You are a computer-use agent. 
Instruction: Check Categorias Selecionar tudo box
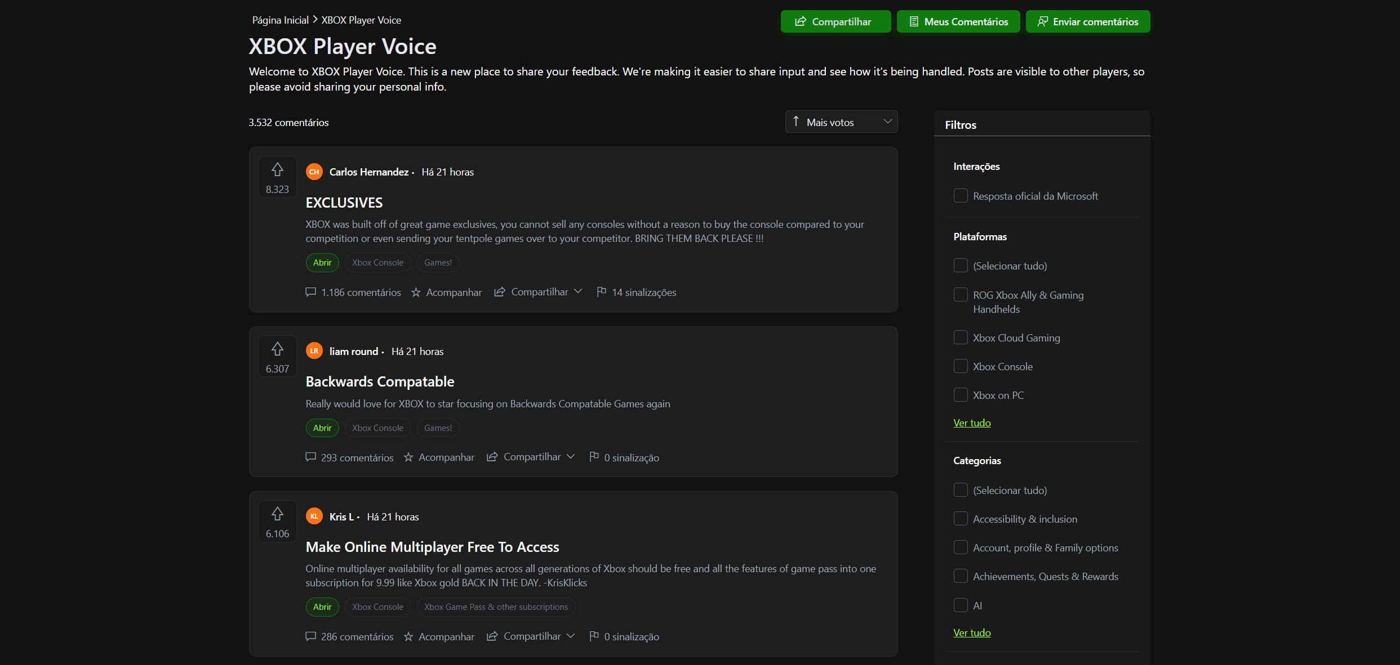click(961, 489)
